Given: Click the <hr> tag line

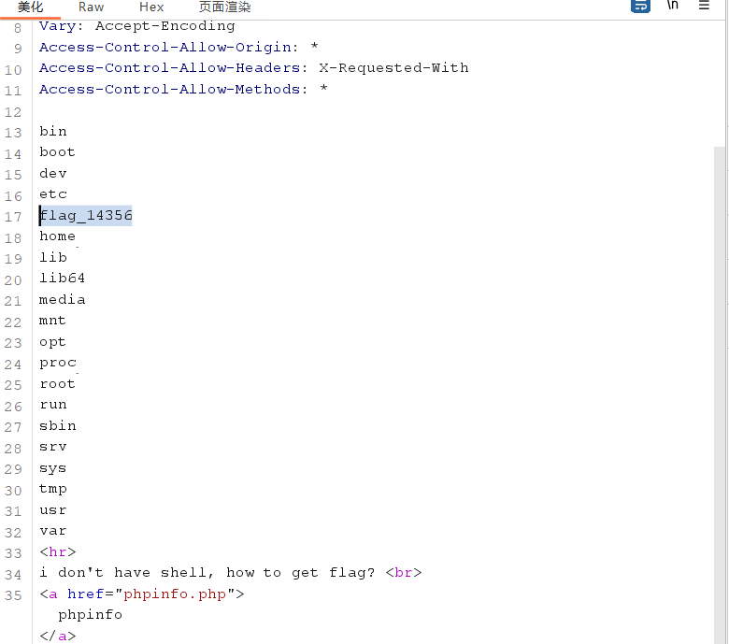Looking at the screenshot, I should tap(57, 552).
